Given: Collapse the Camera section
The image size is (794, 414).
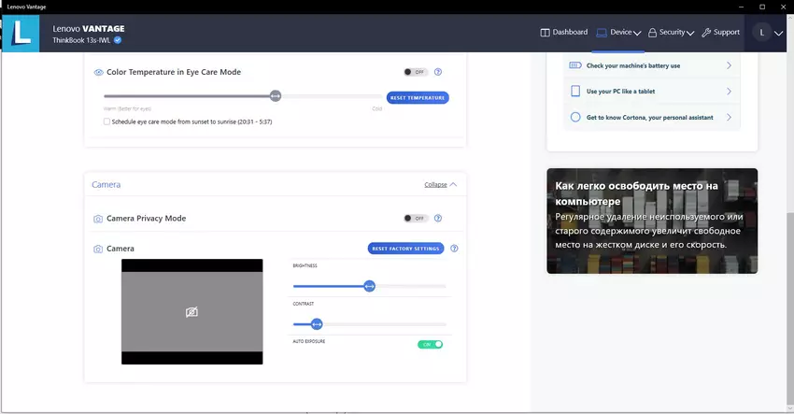Looking at the screenshot, I should [x=441, y=185].
